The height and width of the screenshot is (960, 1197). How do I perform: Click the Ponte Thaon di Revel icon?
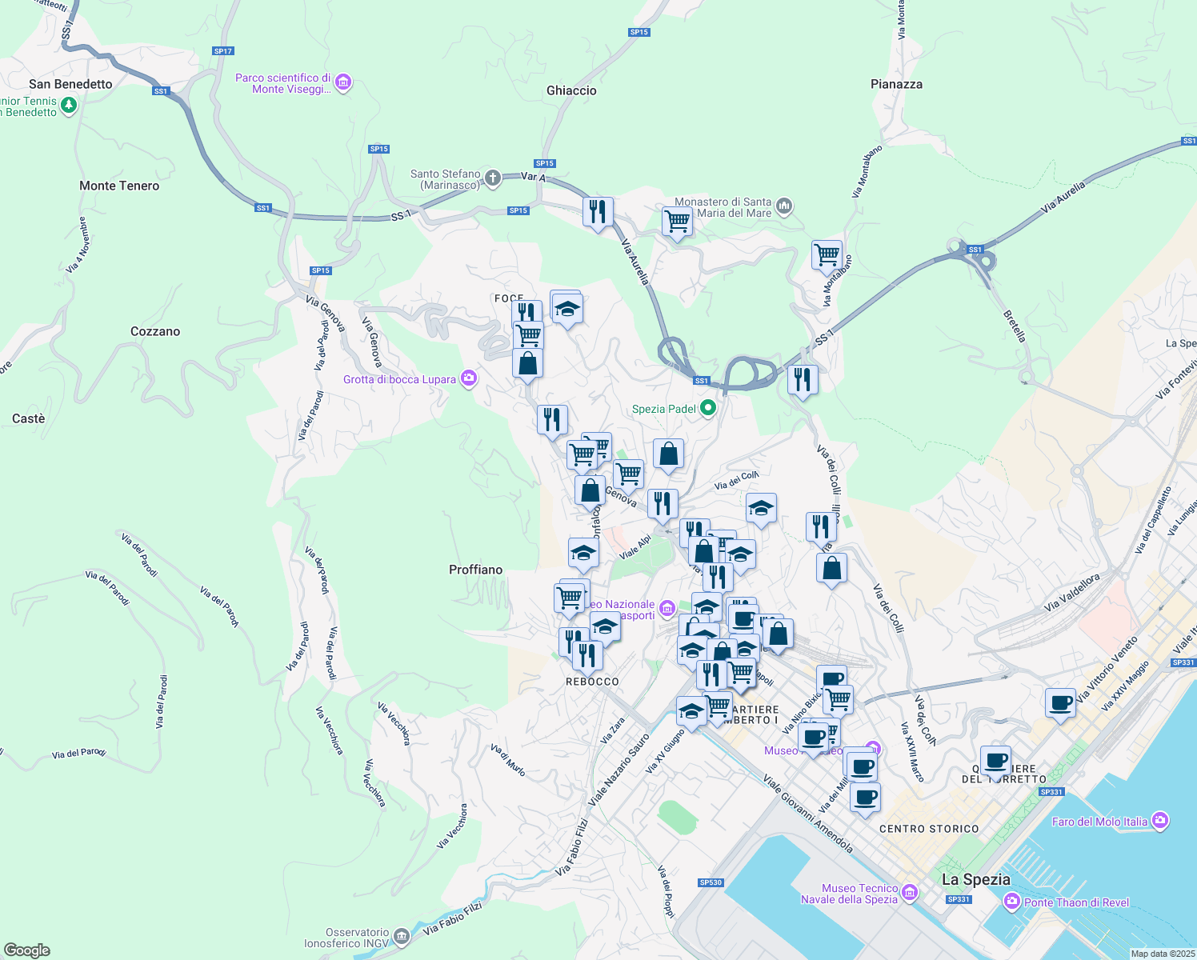[x=1010, y=903]
